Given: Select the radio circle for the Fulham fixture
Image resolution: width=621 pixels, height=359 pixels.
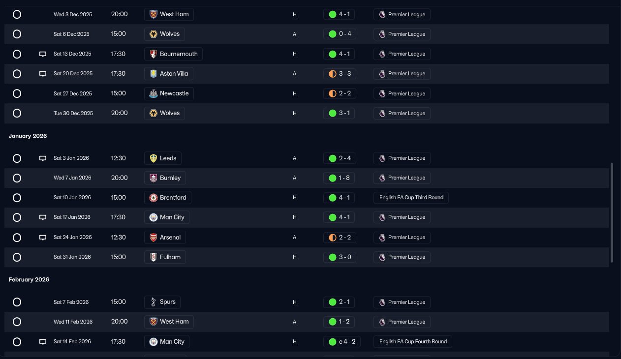Looking at the screenshot, I should (17, 257).
